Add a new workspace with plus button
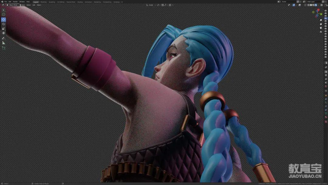 [x=122, y=2]
